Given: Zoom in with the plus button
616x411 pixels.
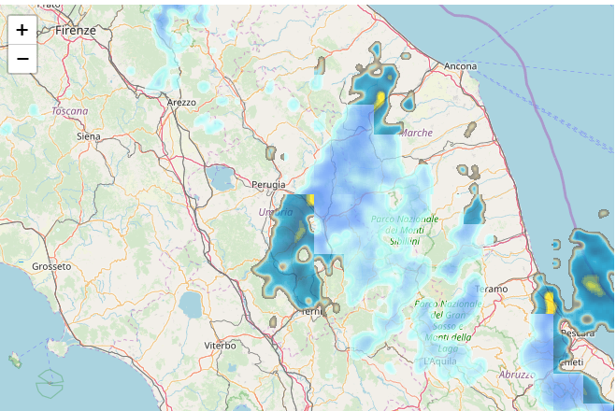Looking at the screenshot, I should point(22,30).
